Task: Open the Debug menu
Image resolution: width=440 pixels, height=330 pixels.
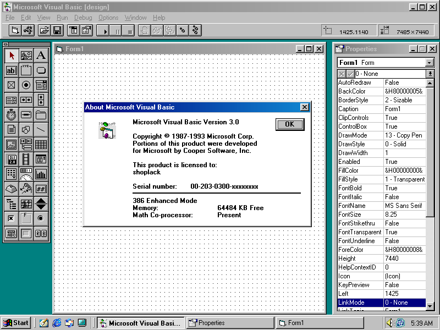Action: pos(83,18)
